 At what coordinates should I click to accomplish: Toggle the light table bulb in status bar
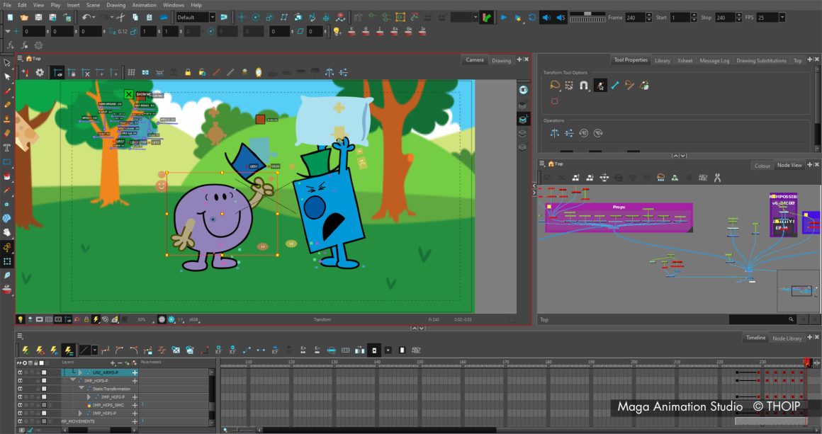20,319
